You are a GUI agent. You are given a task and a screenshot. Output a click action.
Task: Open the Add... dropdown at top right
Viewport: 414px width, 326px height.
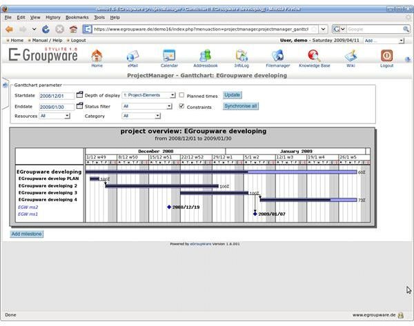point(384,41)
